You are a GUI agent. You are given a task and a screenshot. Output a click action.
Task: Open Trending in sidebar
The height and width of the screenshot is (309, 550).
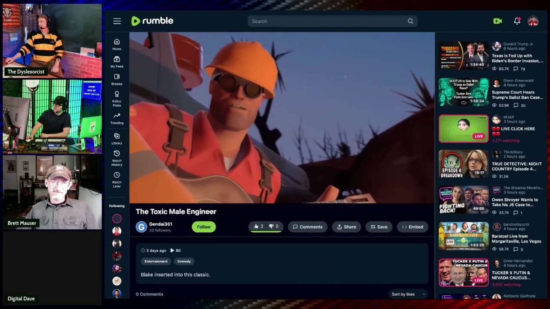(x=117, y=118)
